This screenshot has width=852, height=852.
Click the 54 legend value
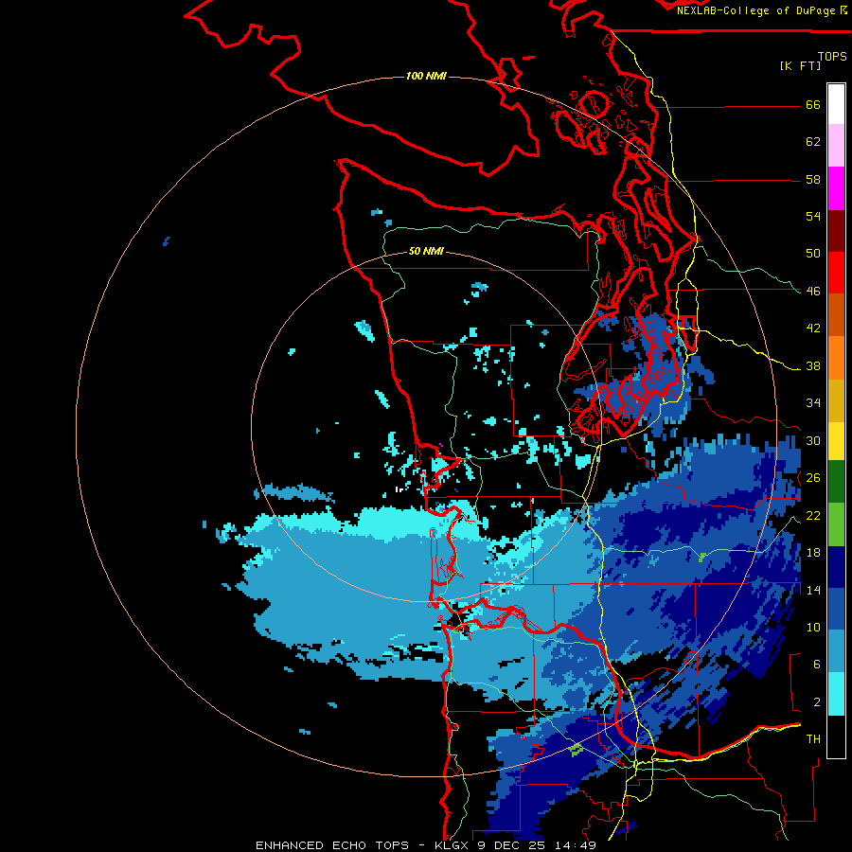click(x=813, y=216)
